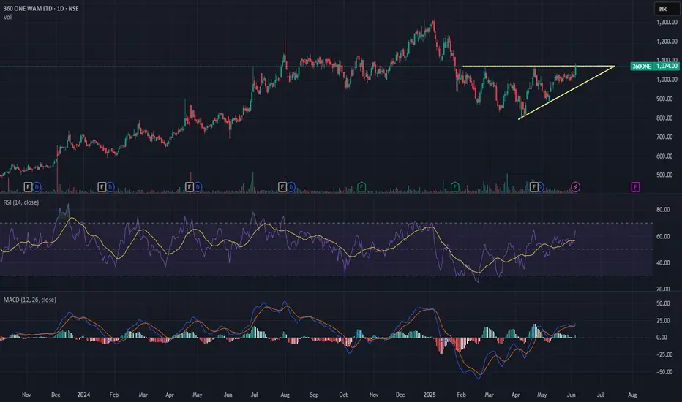Open the dividend marker near November 2023
The image size is (682, 402).
[37, 187]
